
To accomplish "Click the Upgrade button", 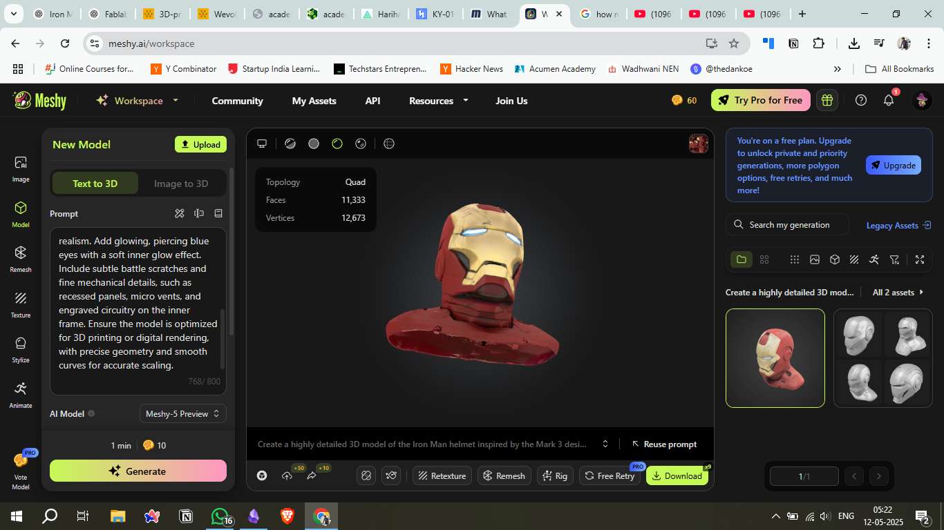I will [893, 165].
